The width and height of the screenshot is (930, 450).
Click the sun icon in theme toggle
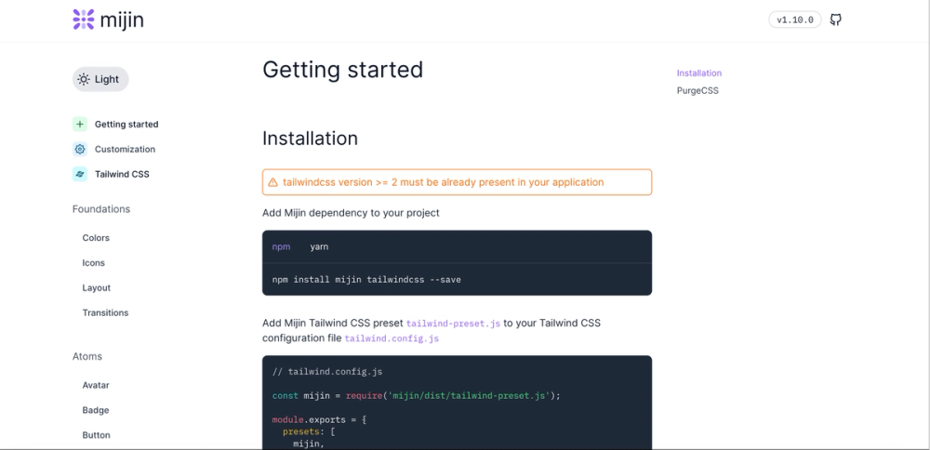(x=84, y=79)
